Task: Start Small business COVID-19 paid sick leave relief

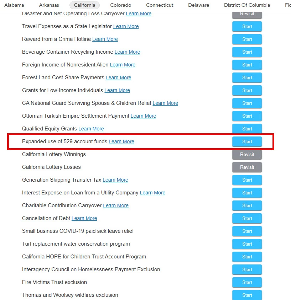Action: click(x=247, y=231)
